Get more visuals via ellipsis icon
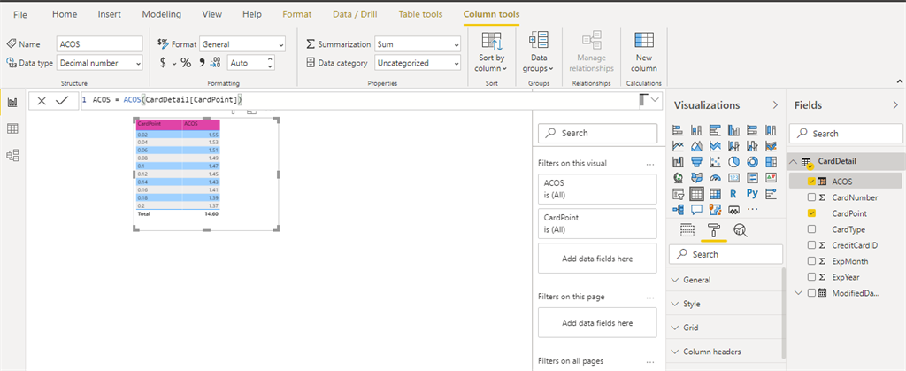906x371 pixels. 752,209
